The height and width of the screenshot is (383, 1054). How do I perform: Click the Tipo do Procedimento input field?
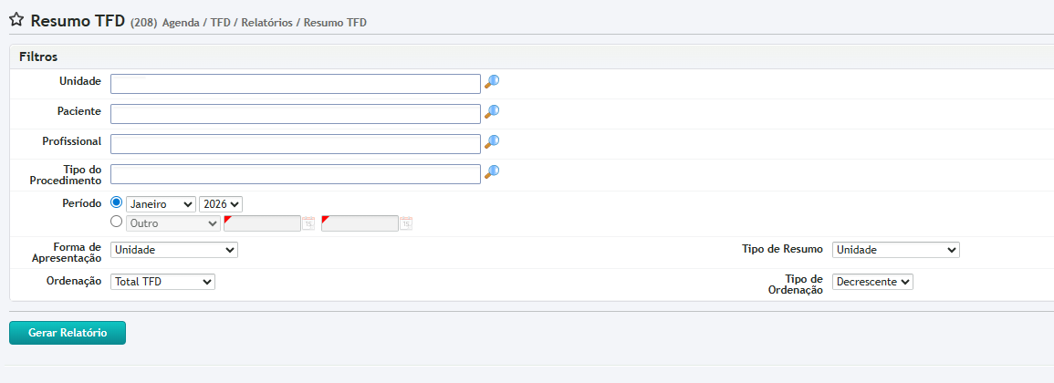coord(295,174)
